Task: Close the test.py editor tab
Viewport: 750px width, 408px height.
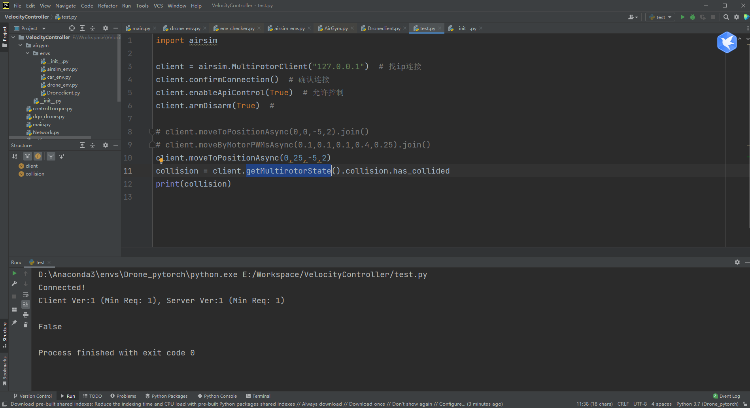Action: point(440,28)
